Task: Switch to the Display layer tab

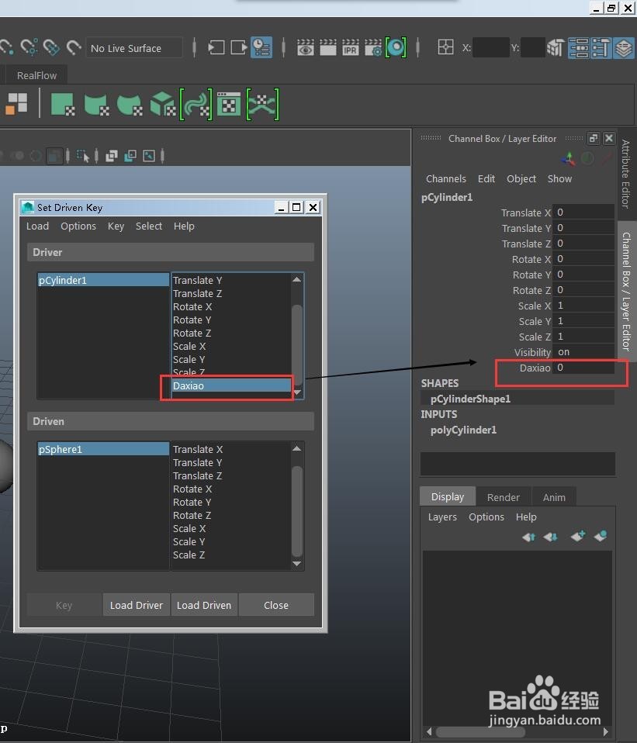Action: pos(448,496)
